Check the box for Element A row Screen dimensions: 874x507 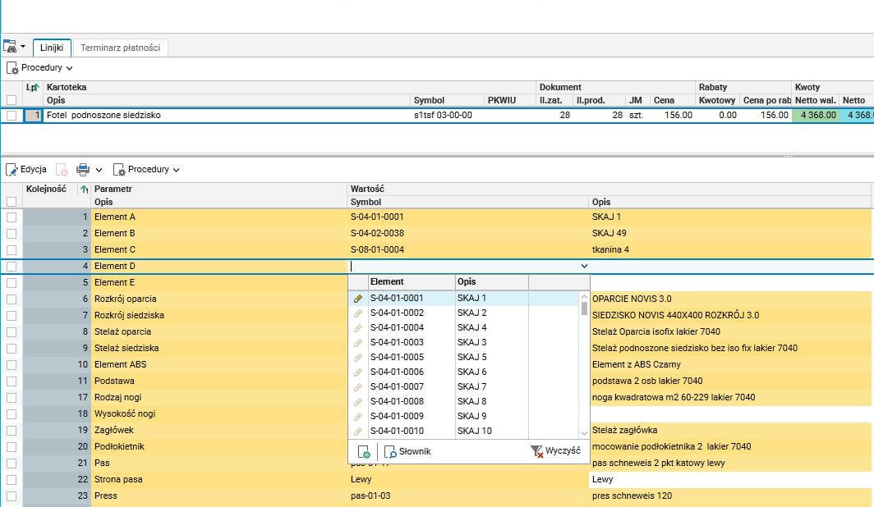11,217
